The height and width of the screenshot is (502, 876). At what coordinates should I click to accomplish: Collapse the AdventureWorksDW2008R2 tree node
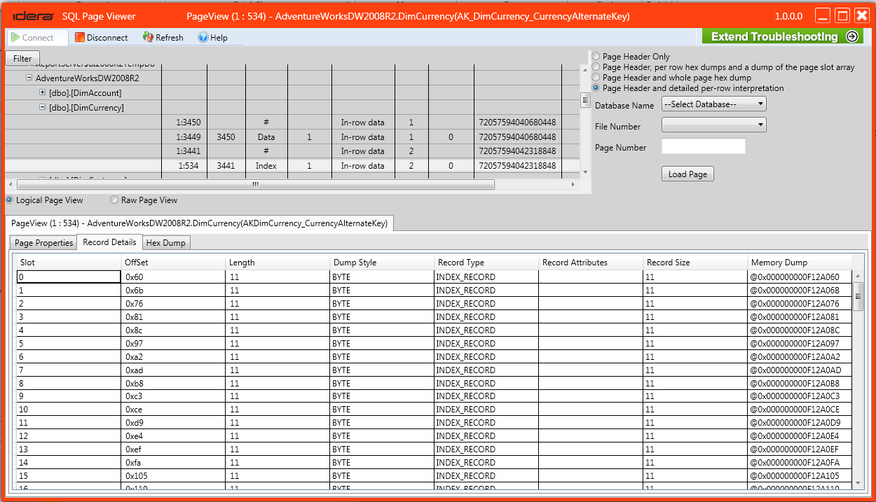pyautogui.click(x=29, y=78)
